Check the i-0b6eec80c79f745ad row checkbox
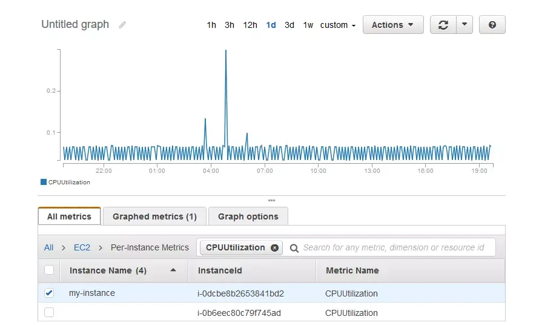Viewport: 539px width, 325px height. [49, 312]
